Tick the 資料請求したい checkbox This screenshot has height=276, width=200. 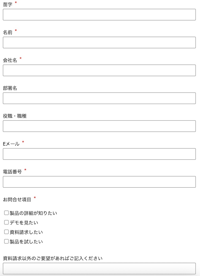[7, 232]
